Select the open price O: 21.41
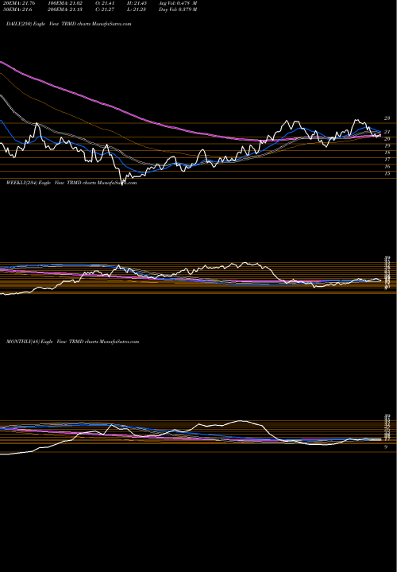The height and width of the screenshot is (572, 397). click(106, 3)
